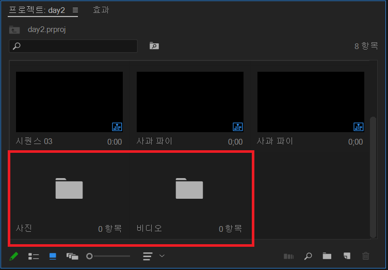Click Automate to Sequence icon

pos(288,256)
